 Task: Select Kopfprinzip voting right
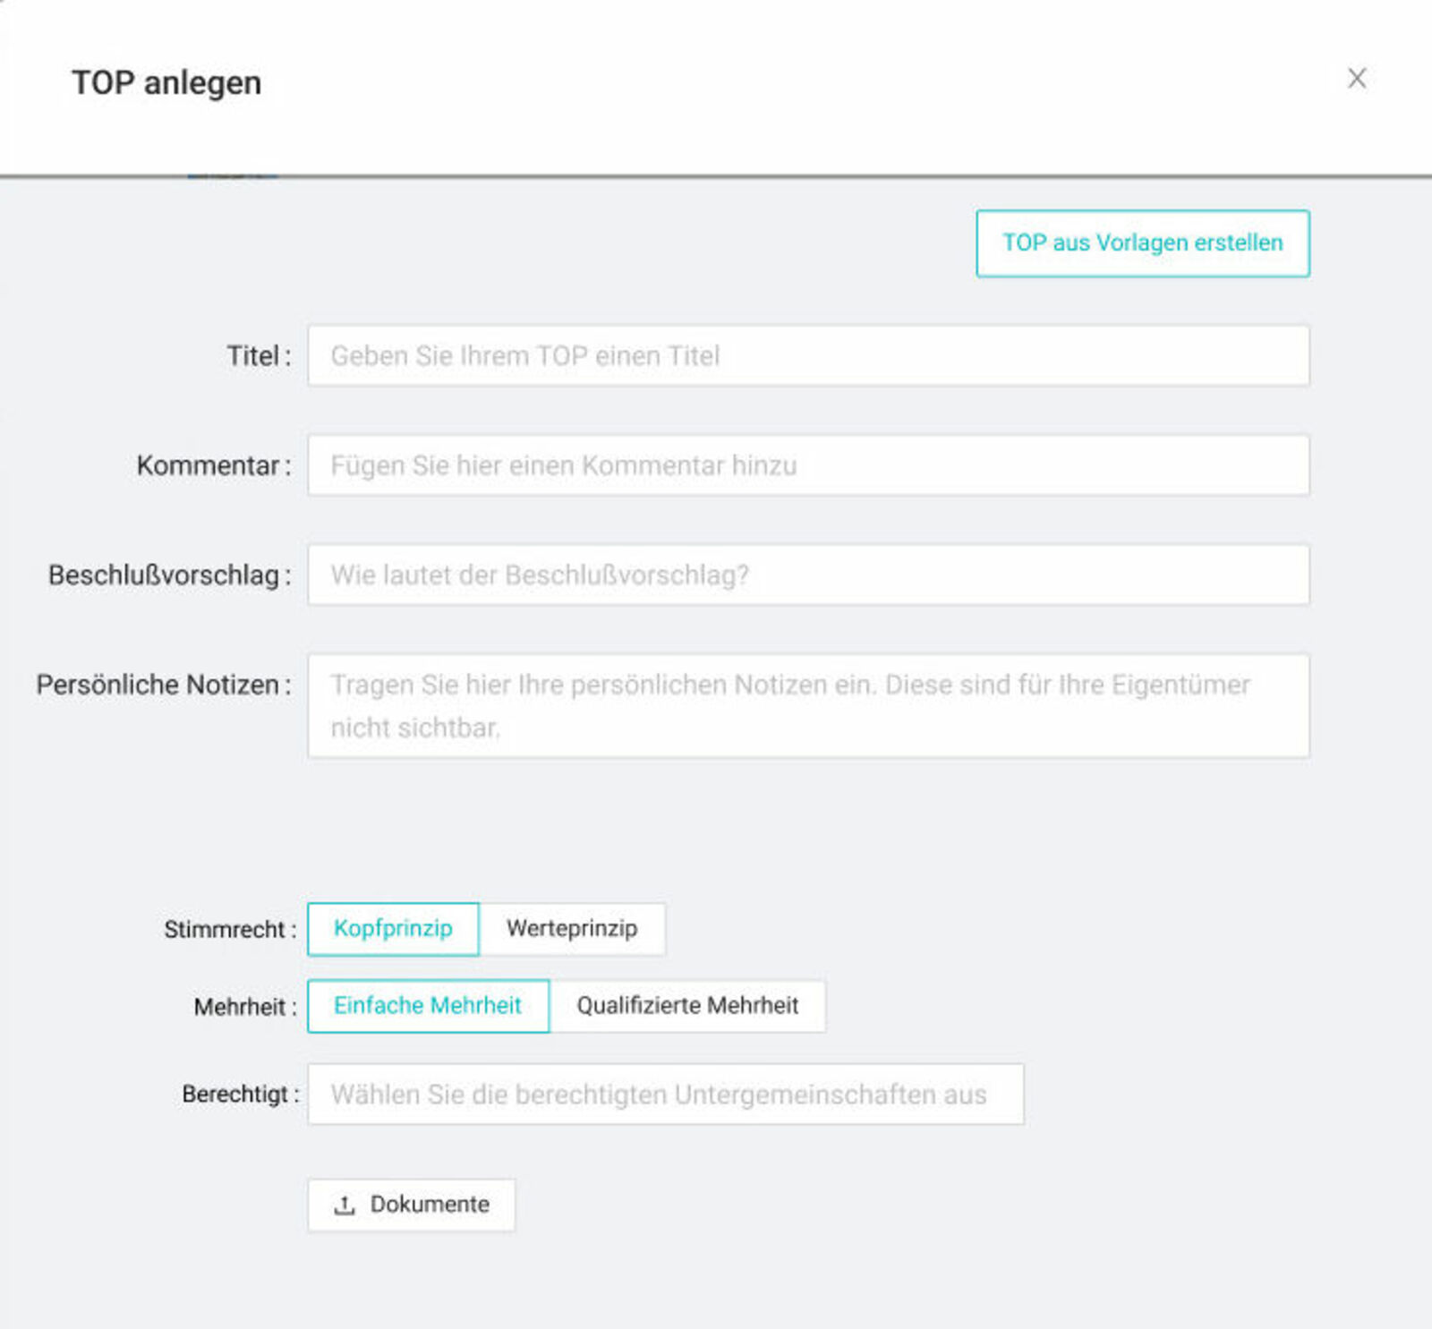pyautogui.click(x=393, y=929)
